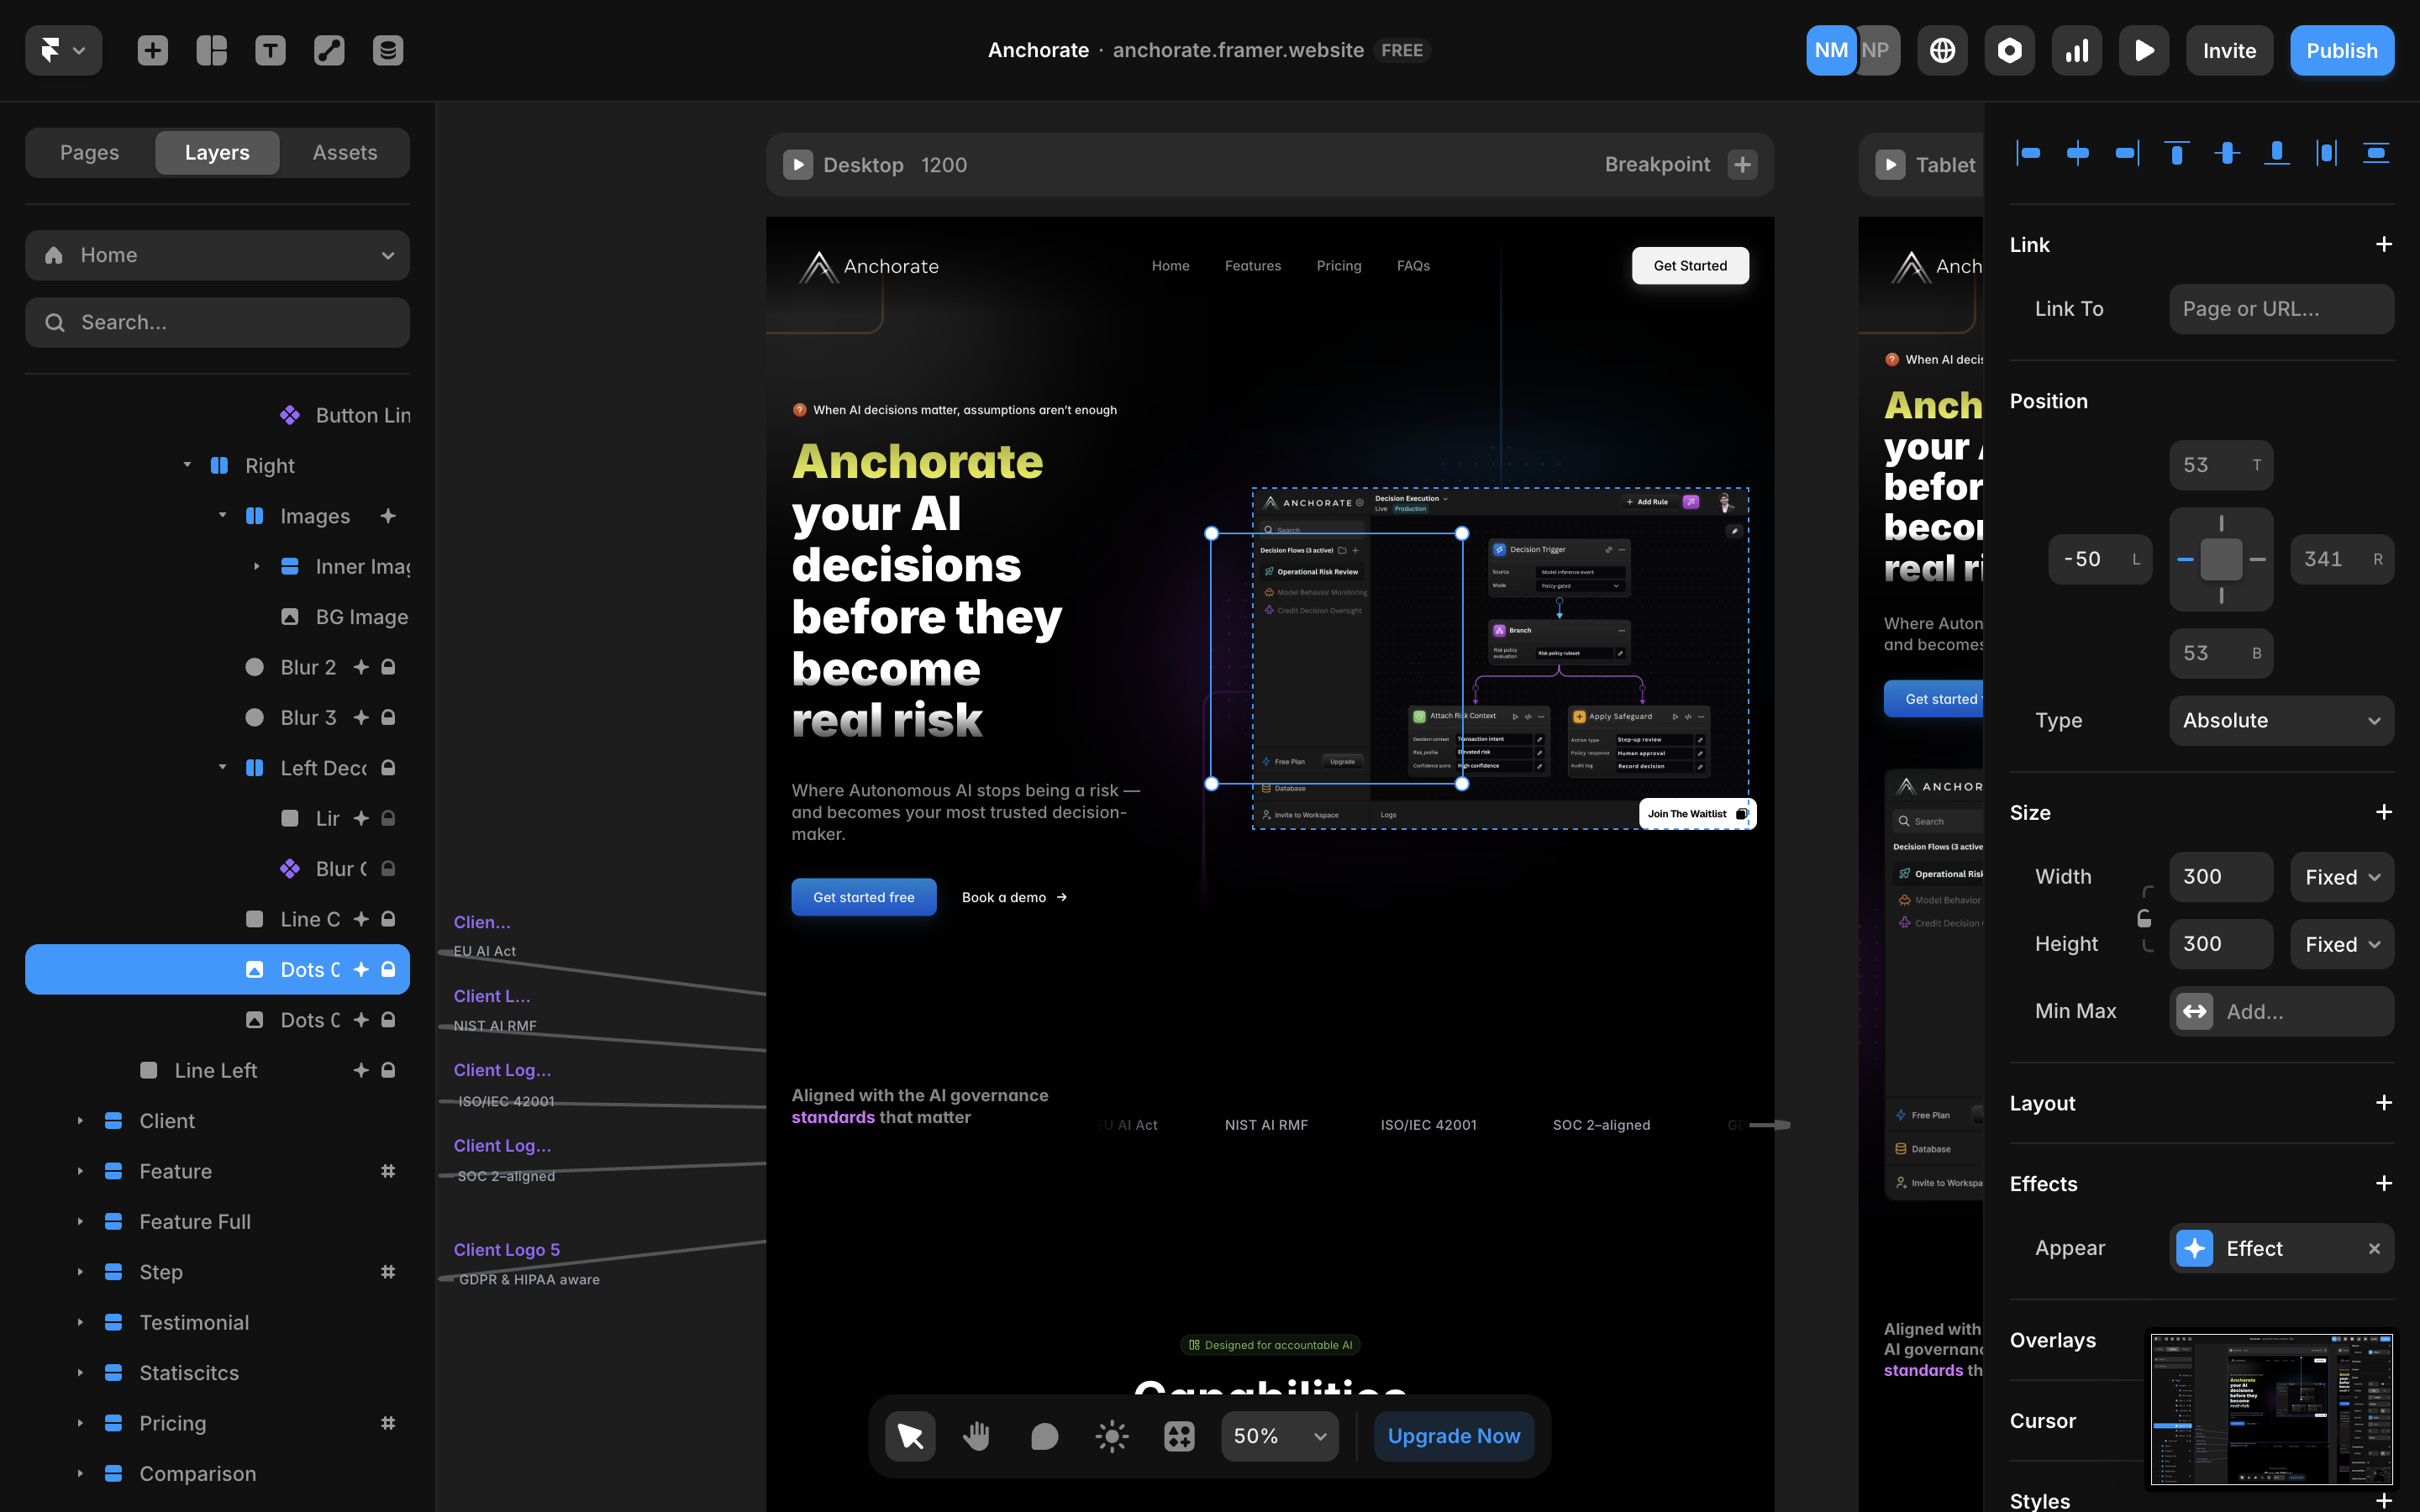Expand the Client layer
The image size is (2420, 1512).
click(x=80, y=1121)
